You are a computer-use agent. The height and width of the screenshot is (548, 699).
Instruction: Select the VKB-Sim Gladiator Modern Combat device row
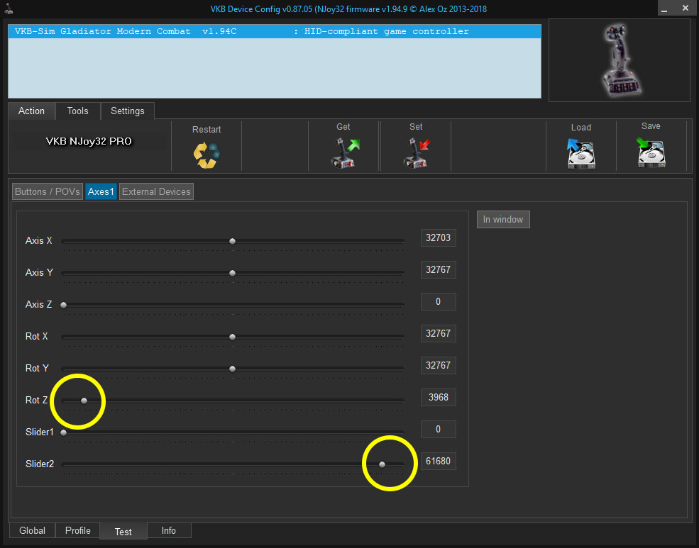(x=275, y=32)
